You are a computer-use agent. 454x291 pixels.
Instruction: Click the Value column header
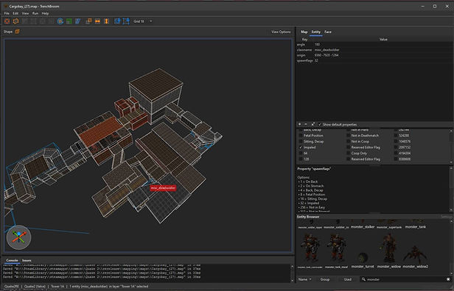coord(383,39)
